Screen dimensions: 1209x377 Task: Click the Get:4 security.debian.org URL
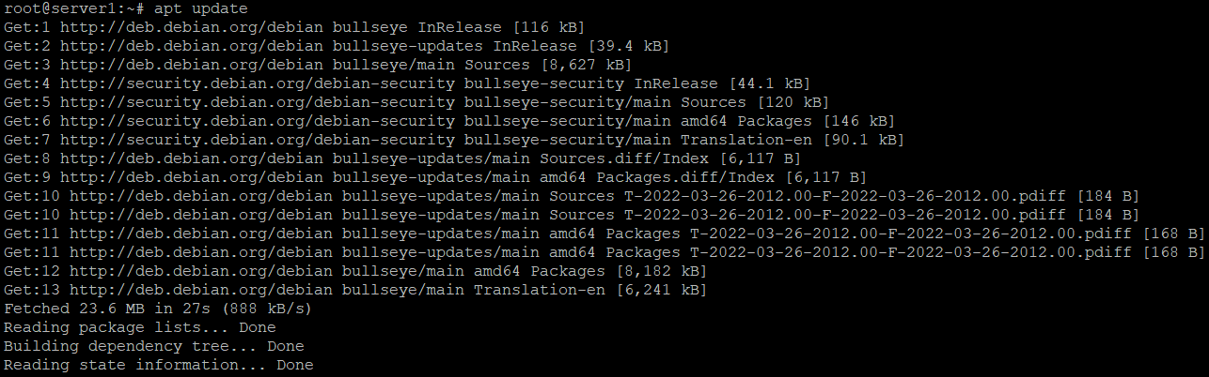click(x=256, y=83)
